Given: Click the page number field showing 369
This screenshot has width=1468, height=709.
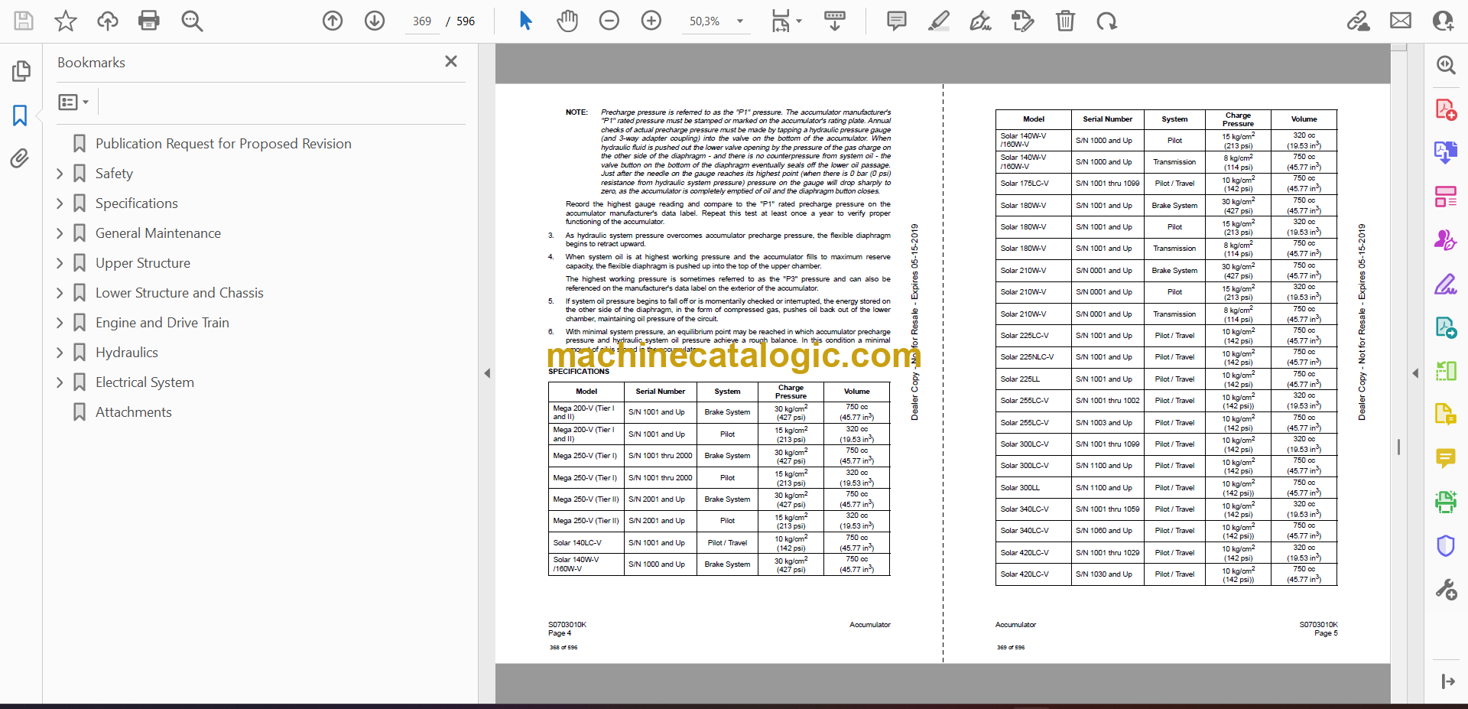Looking at the screenshot, I should 422,21.
